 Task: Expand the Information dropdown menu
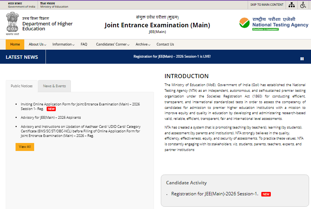point(63,44)
